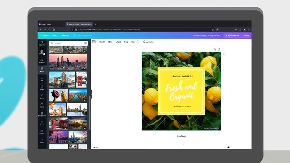Select the pink sunset London skyline photo
The image size is (290, 163).
click(x=68, y=62)
